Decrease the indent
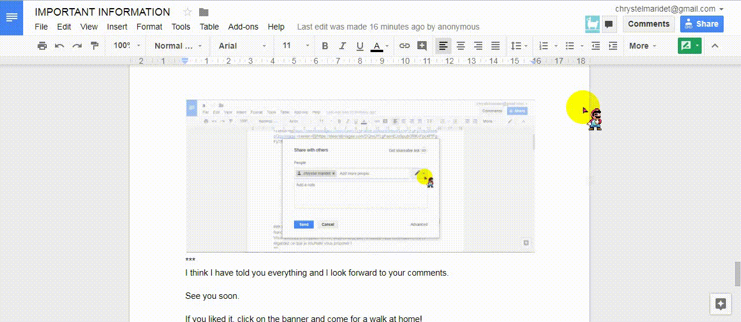741x322 pixels. click(596, 46)
